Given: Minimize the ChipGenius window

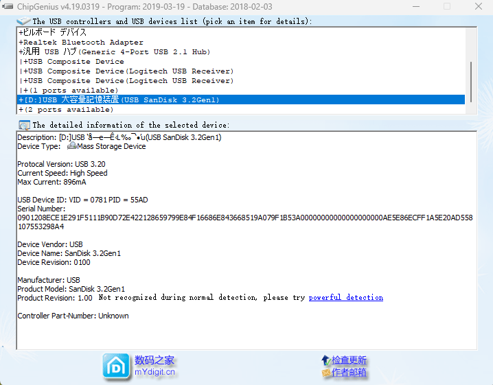Looking at the screenshot, I should coord(416,7).
